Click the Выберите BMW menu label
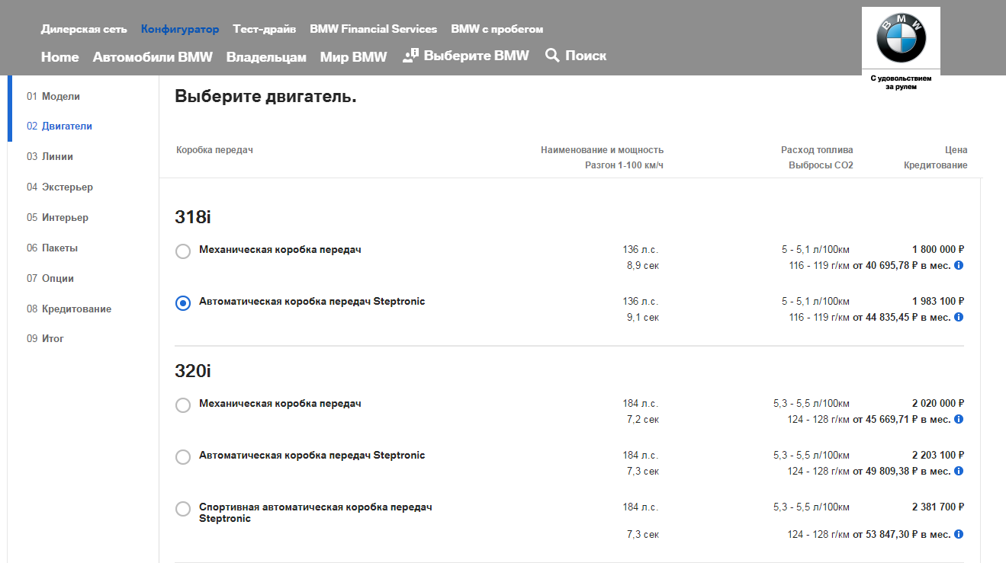 (477, 56)
